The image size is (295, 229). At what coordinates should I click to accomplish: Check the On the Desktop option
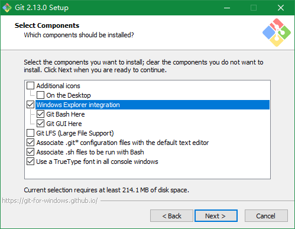(x=40, y=95)
